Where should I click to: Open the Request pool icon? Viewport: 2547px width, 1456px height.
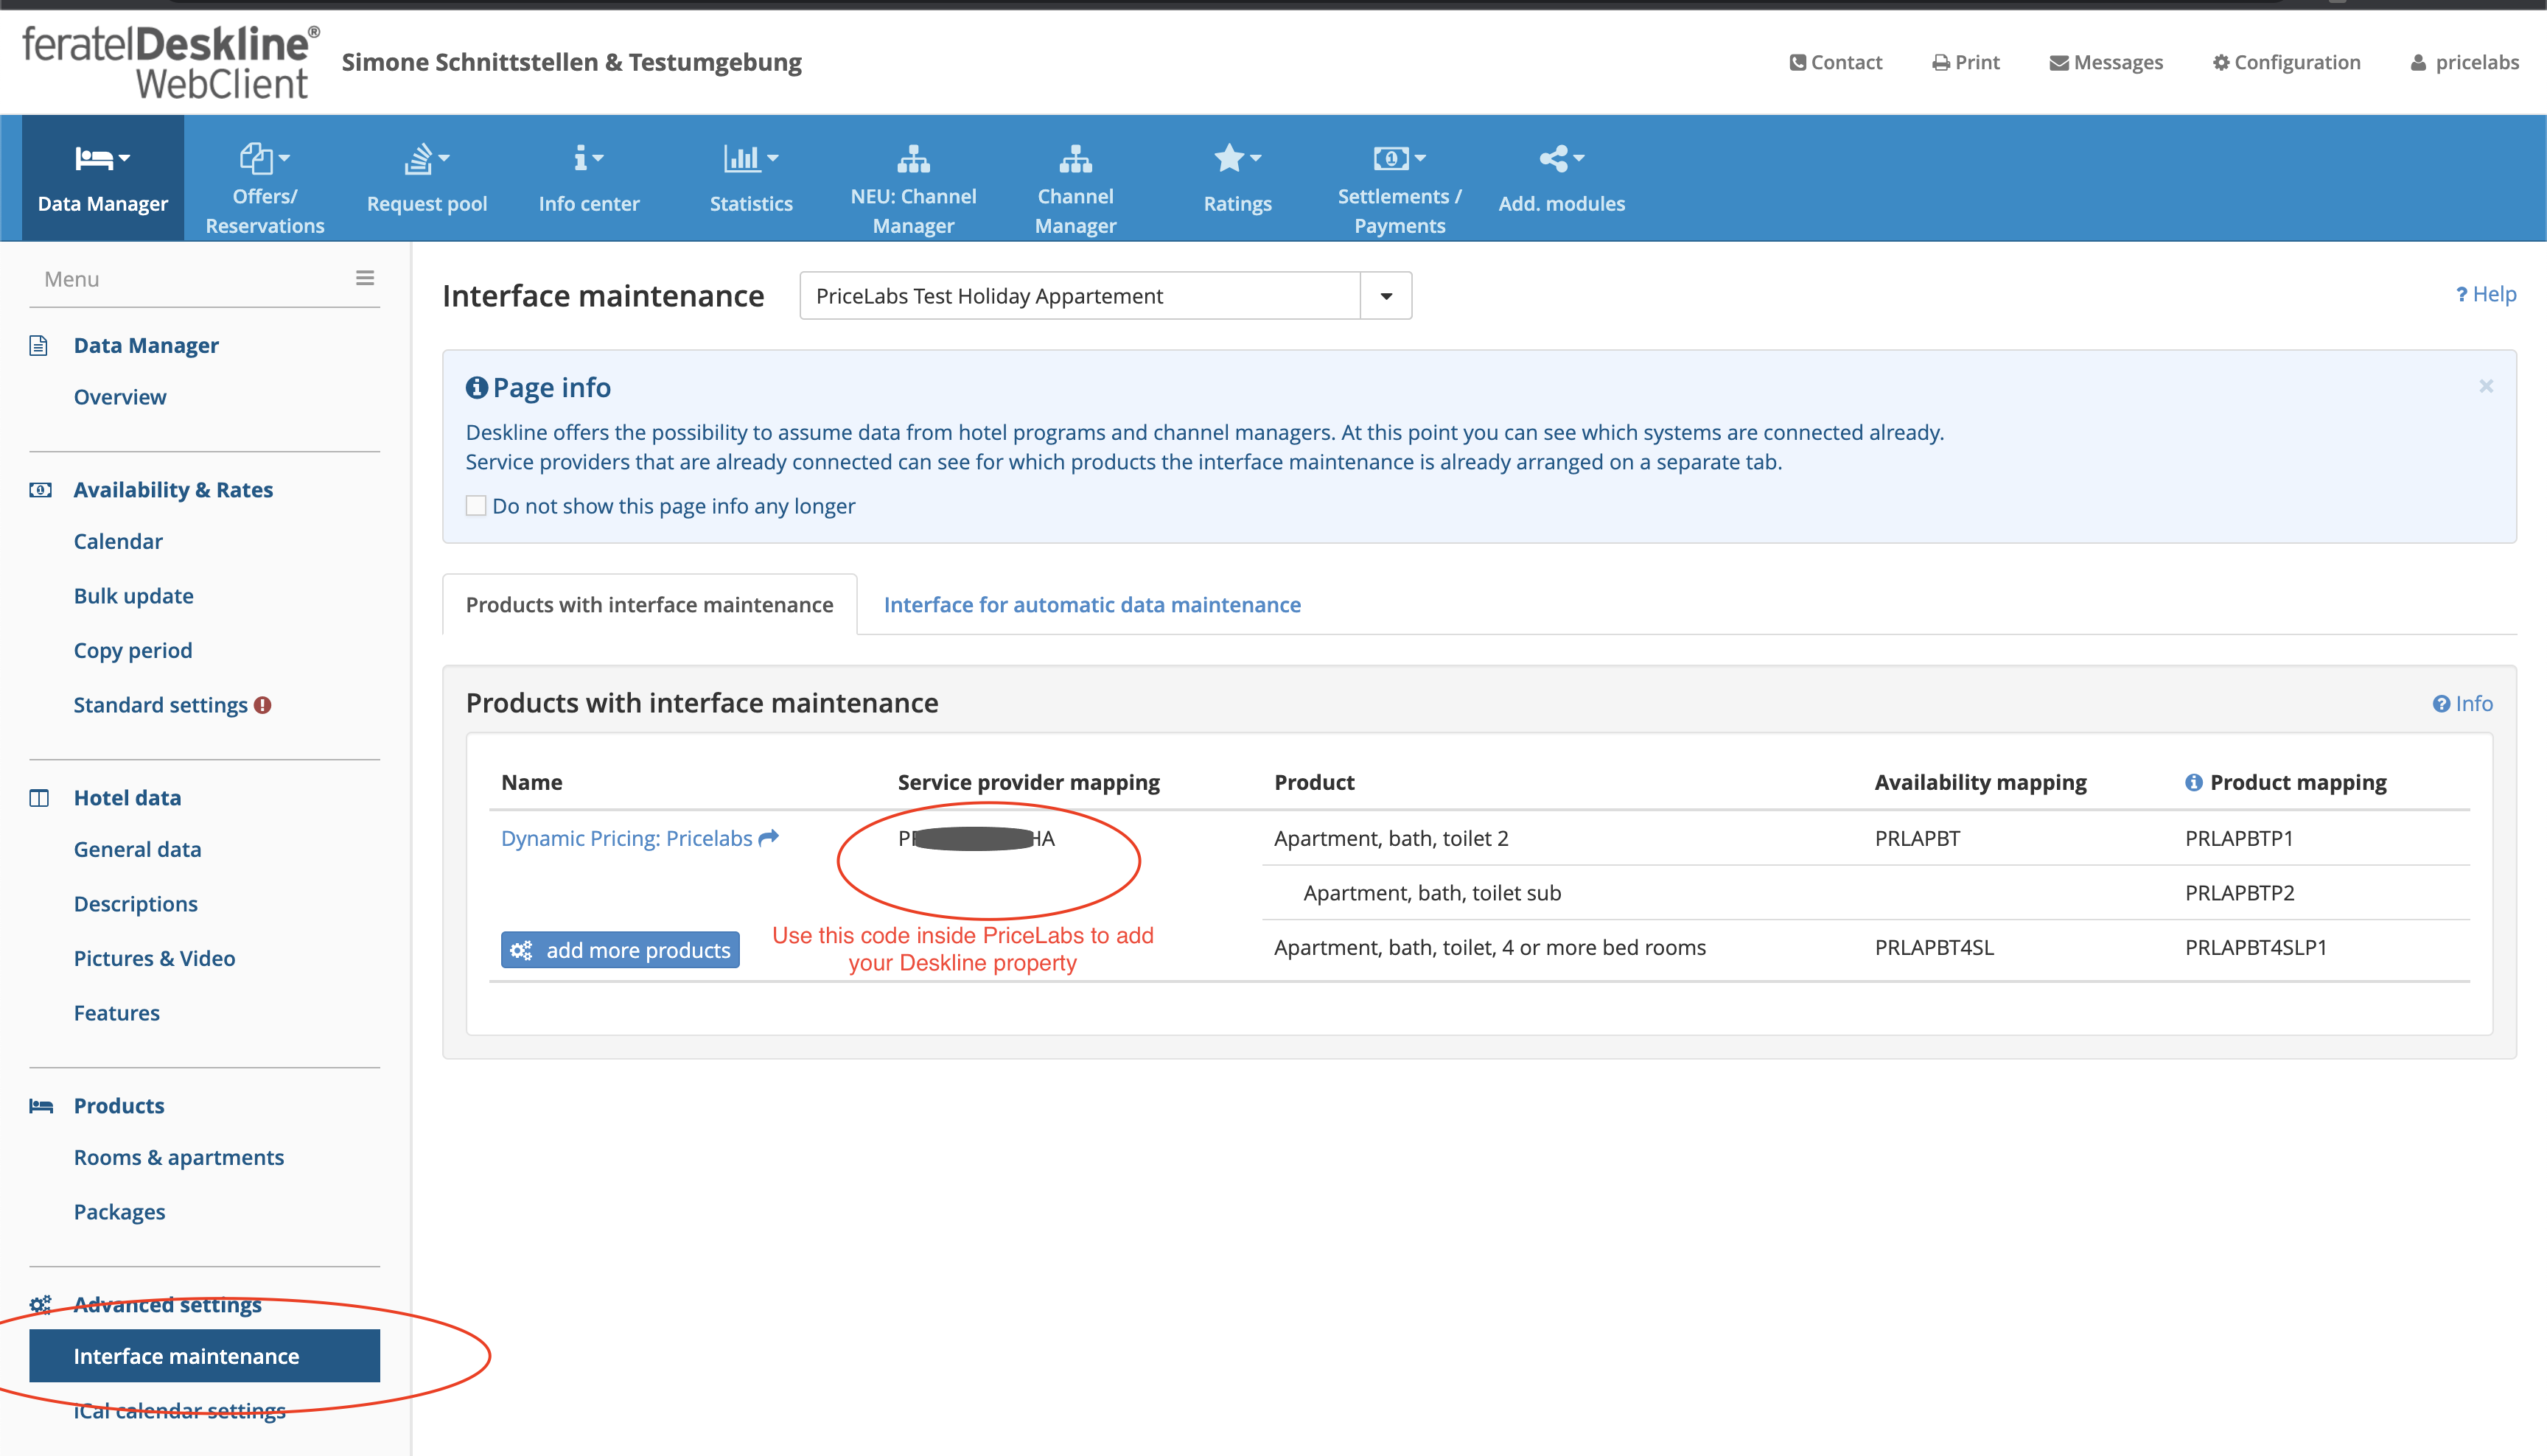[418, 158]
